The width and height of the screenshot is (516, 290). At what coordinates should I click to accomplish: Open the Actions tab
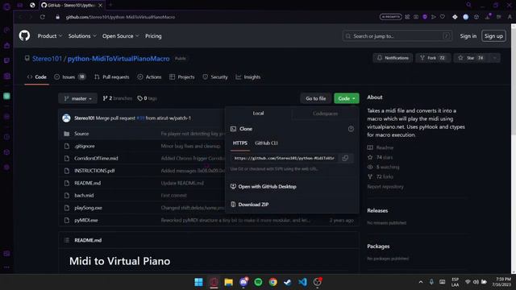coord(149,77)
